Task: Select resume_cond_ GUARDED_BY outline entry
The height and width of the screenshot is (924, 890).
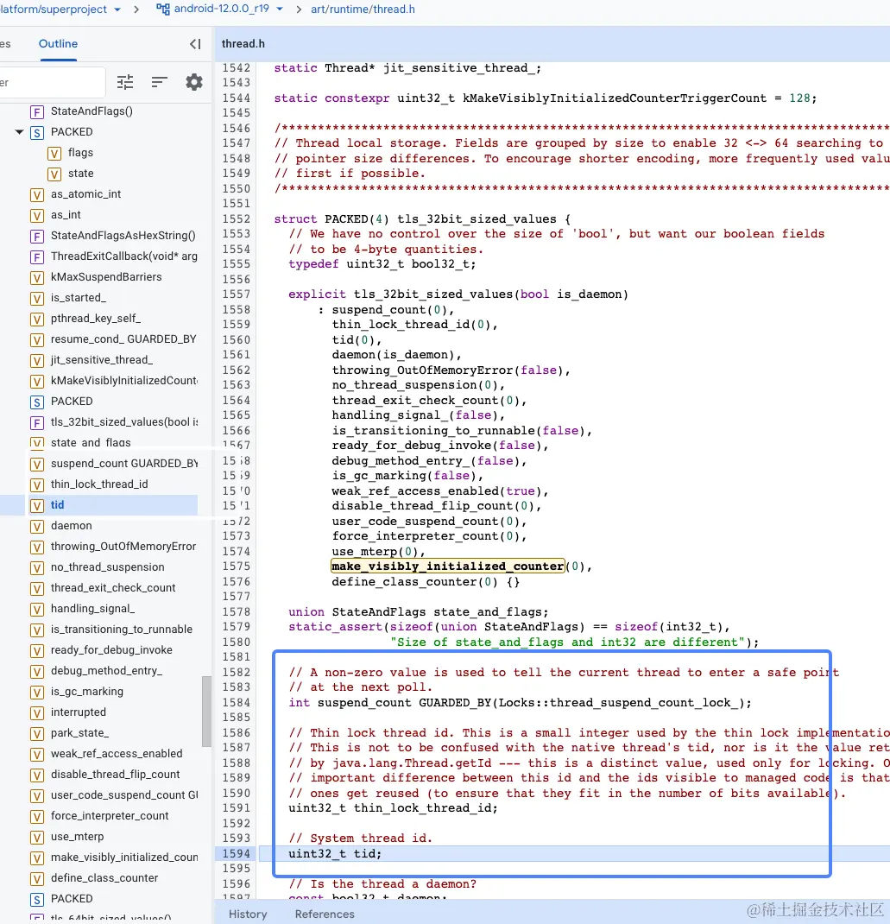Action: (123, 339)
